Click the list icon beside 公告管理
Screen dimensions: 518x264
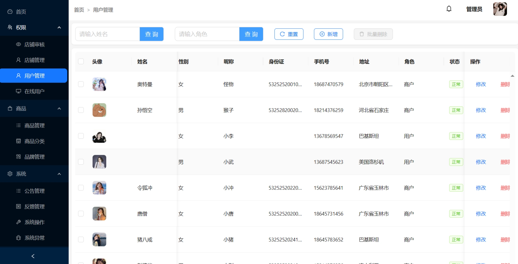point(18,191)
